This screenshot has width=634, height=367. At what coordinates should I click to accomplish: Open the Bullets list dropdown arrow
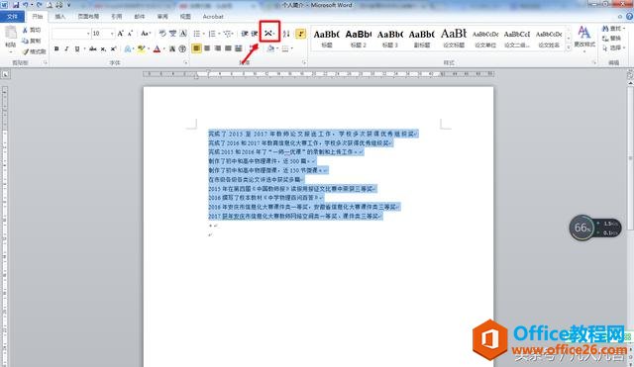(204, 34)
